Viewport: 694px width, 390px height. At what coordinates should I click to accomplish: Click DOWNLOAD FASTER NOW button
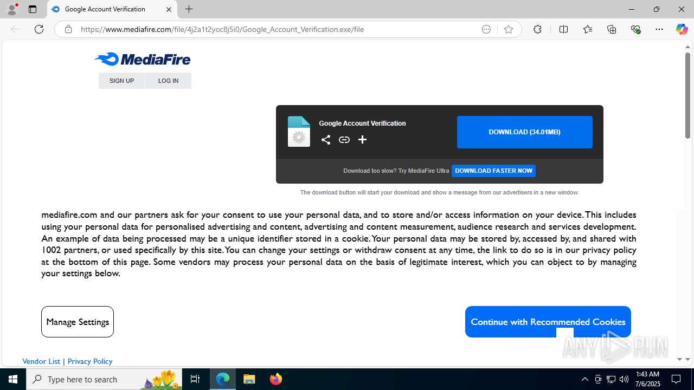click(493, 171)
